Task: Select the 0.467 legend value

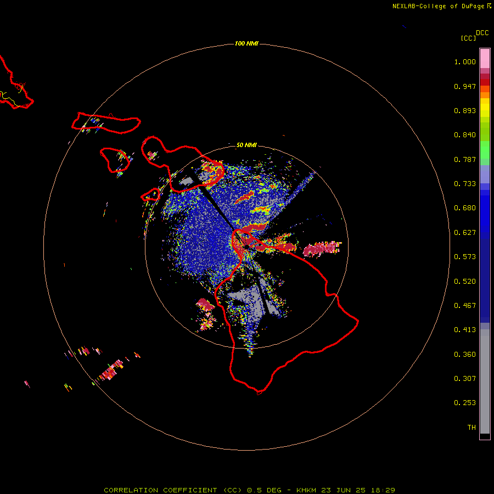Action: [465, 306]
